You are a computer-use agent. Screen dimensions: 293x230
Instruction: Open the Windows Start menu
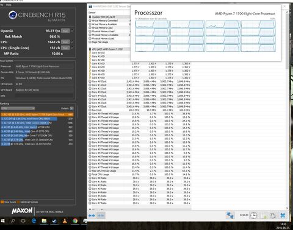point(2,221)
